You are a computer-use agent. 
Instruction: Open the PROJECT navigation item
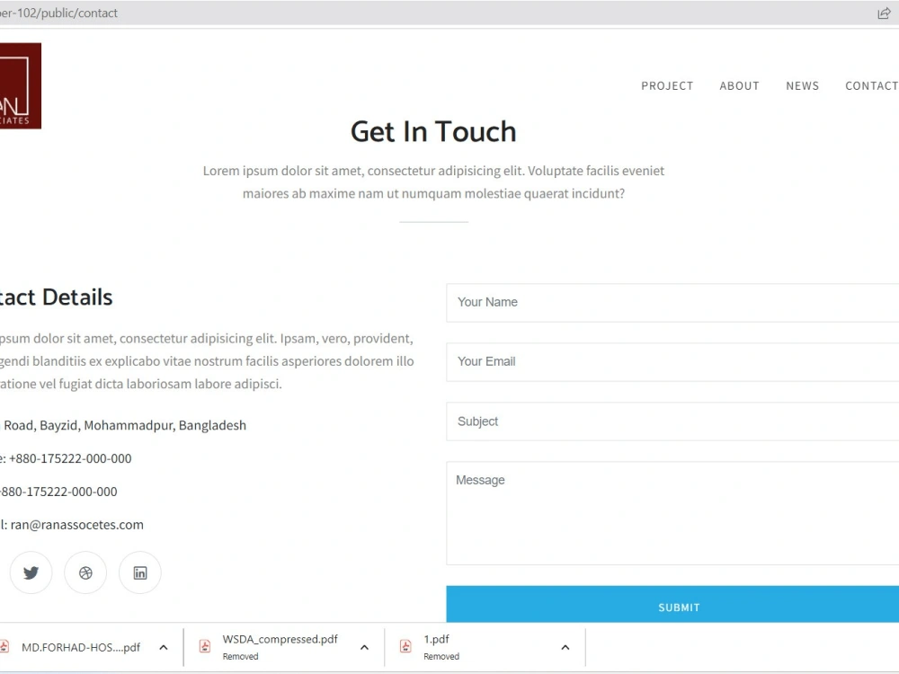coord(667,85)
